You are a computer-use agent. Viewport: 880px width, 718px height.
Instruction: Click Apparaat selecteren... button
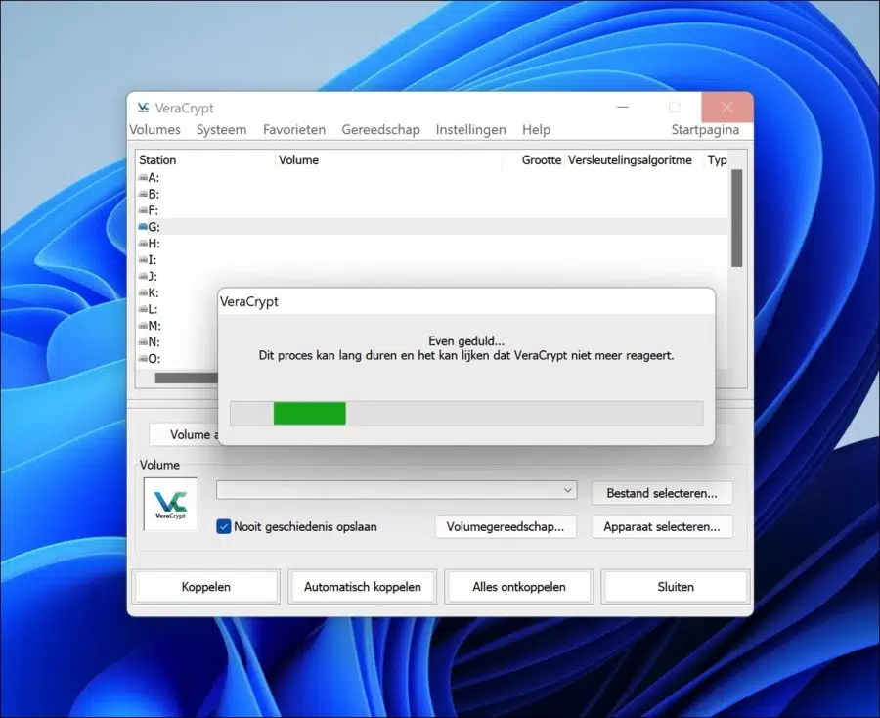662,527
